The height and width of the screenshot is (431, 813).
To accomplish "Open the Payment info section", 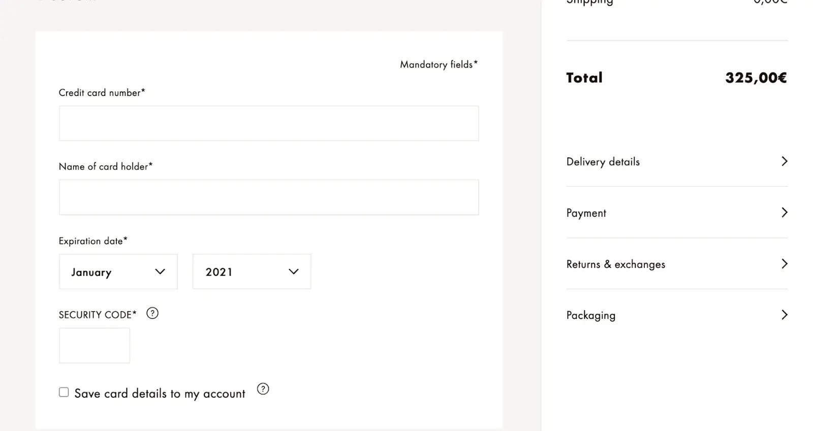I will click(x=586, y=213).
